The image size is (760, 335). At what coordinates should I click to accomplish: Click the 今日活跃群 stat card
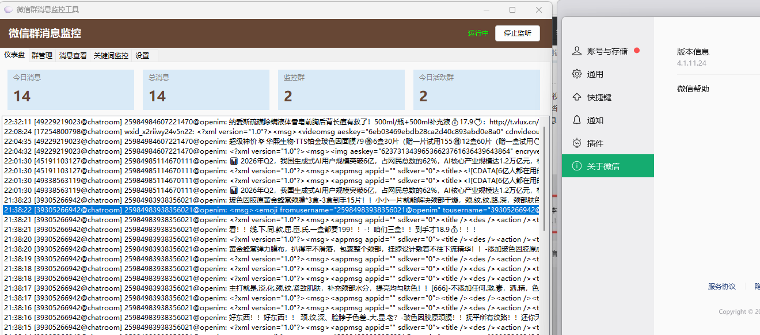tap(477, 90)
